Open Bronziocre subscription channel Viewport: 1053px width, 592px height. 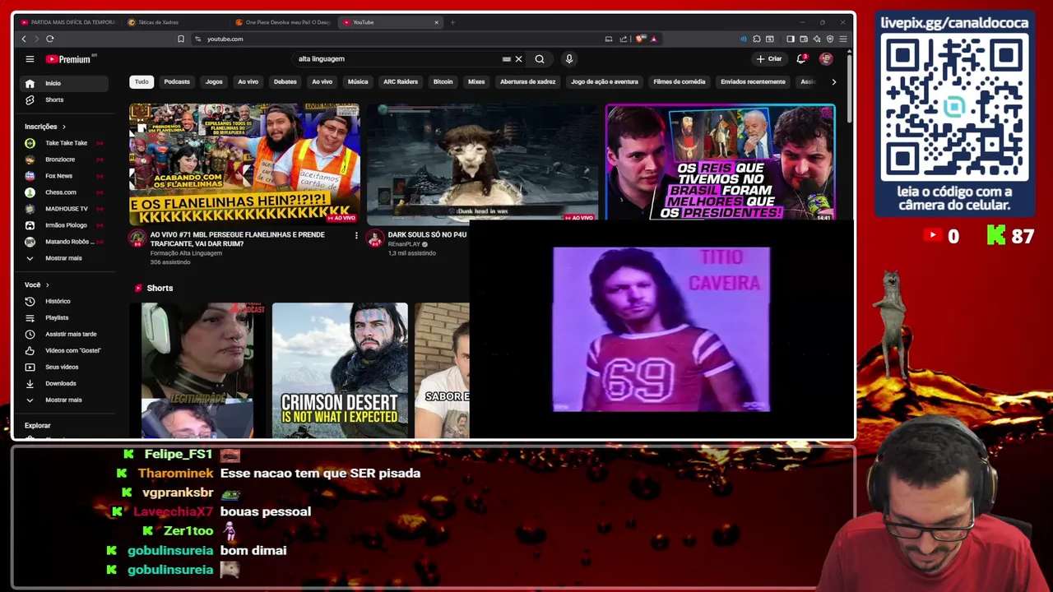(x=64, y=160)
